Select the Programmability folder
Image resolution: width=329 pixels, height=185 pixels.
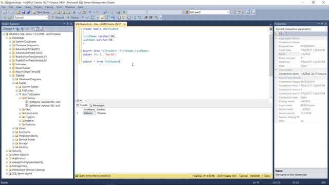(28, 136)
